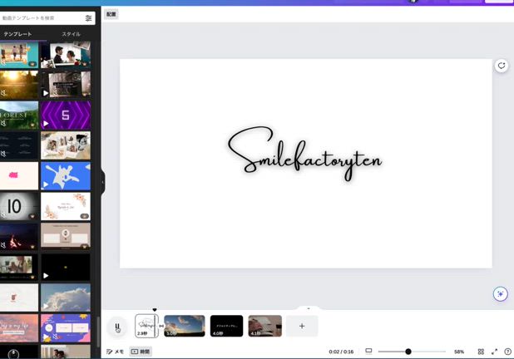The image size is (514, 359).
Task: Select the number 10 countdown template
Action: (x=19, y=206)
